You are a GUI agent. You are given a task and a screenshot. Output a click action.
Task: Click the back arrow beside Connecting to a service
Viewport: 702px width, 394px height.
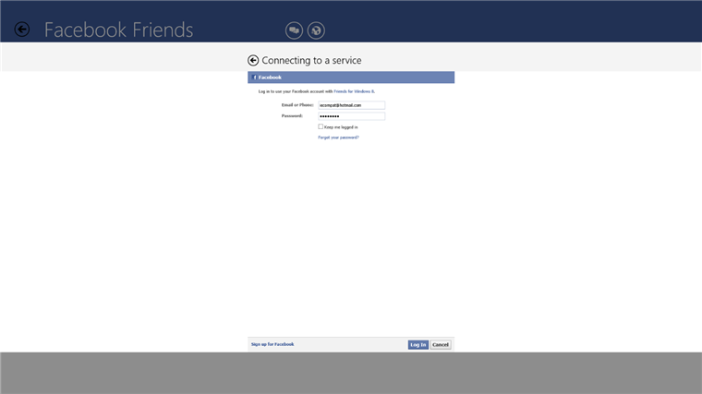click(x=253, y=60)
